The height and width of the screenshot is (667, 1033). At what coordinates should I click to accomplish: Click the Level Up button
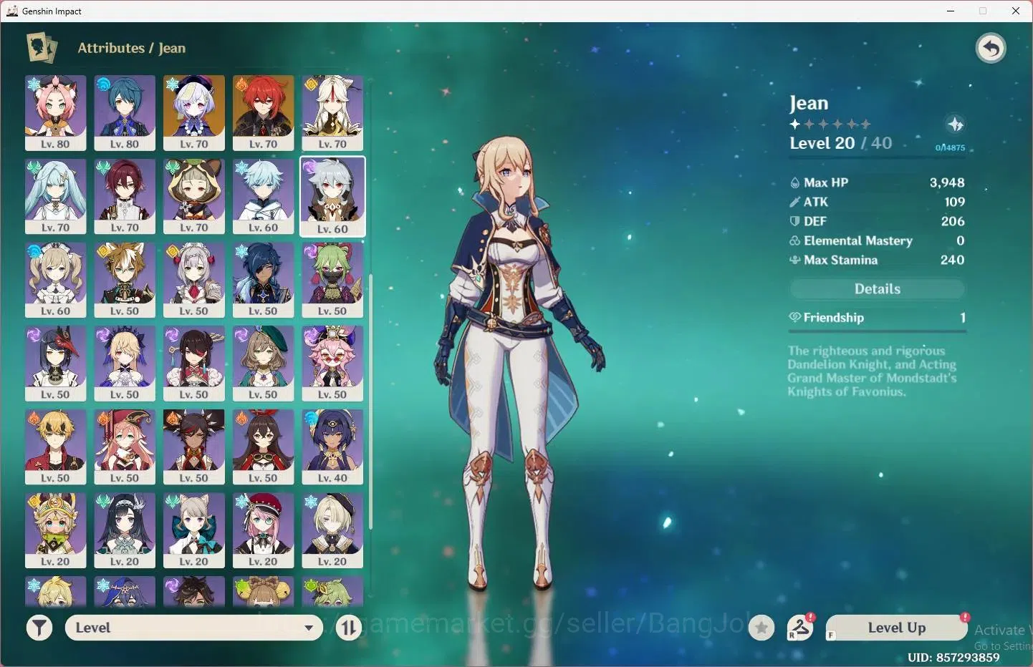coord(897,628)
